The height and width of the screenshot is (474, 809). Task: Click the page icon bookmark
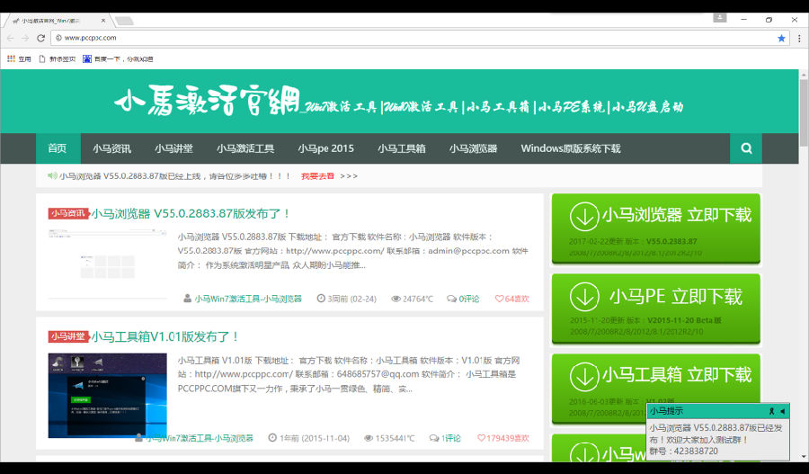click(x=42, y=58)
